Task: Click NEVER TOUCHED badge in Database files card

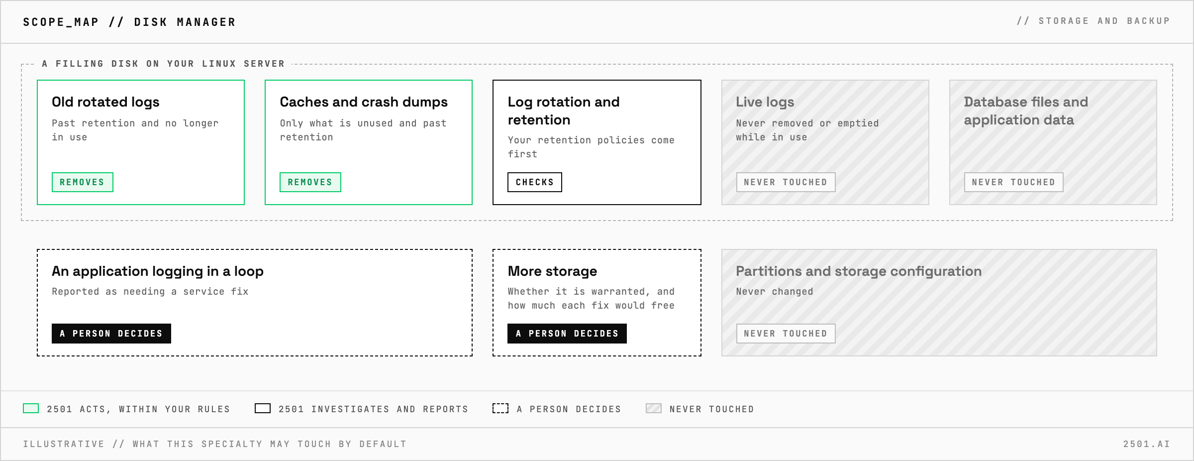Action: [1013, 182]
